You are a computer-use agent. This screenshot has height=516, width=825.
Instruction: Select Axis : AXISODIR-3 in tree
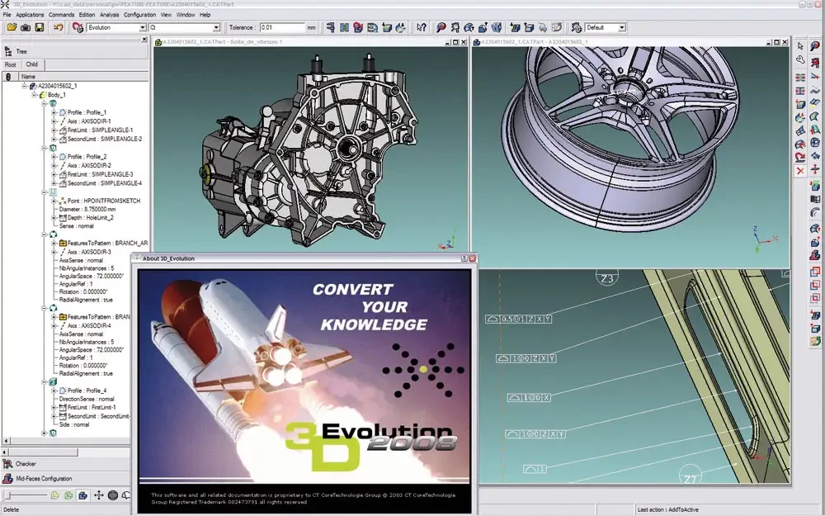(x=89, y=252)
